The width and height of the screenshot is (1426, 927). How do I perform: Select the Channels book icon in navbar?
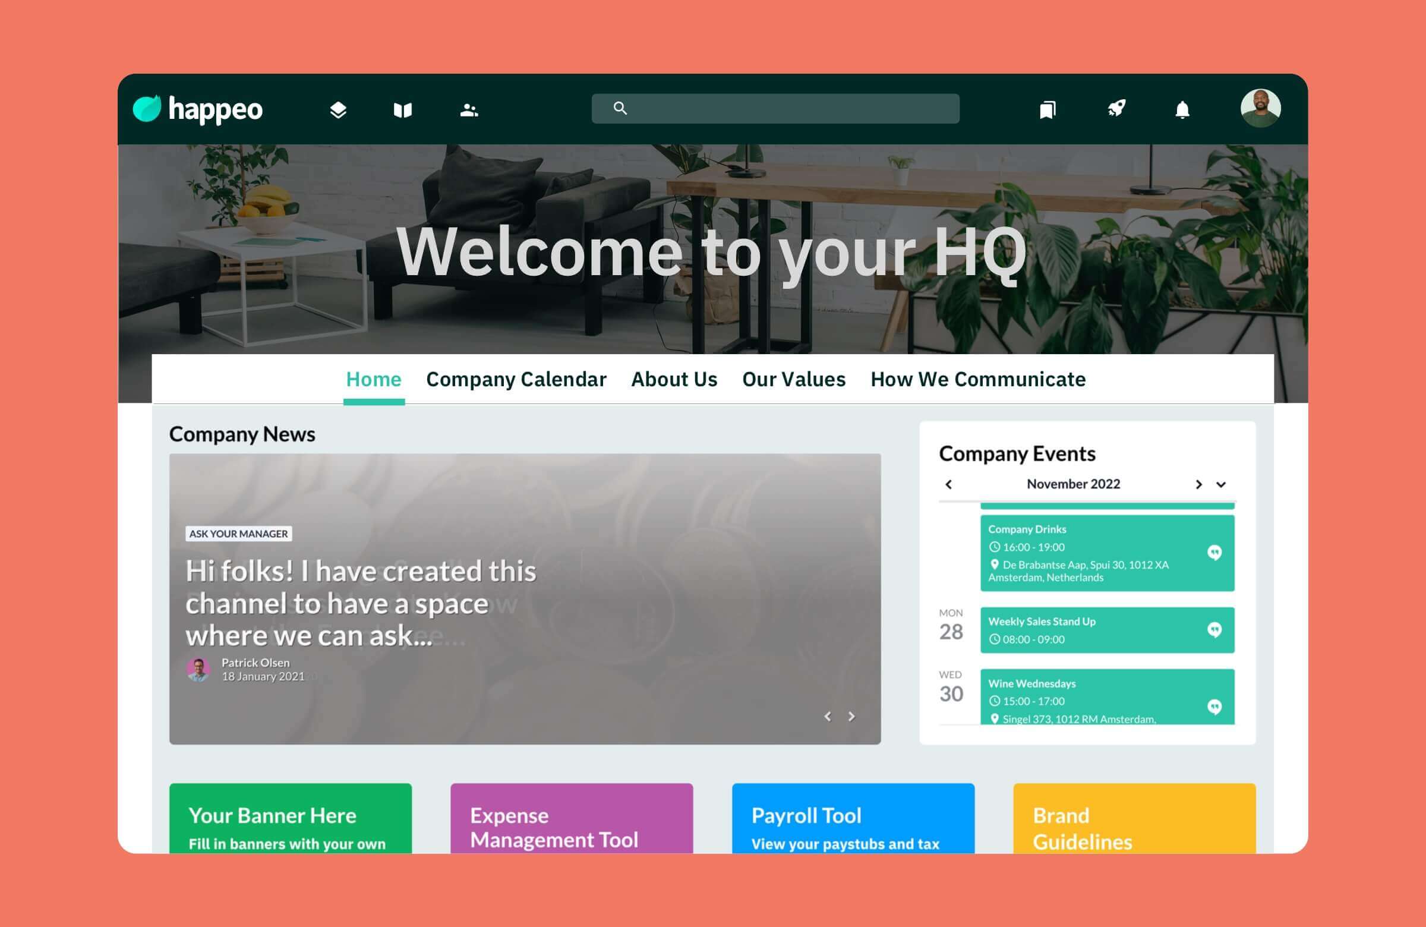point(402,109)
